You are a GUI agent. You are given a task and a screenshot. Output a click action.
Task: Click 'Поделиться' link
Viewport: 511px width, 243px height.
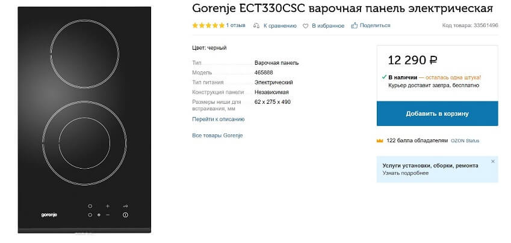pyautogui.click(x=375, y=25)
